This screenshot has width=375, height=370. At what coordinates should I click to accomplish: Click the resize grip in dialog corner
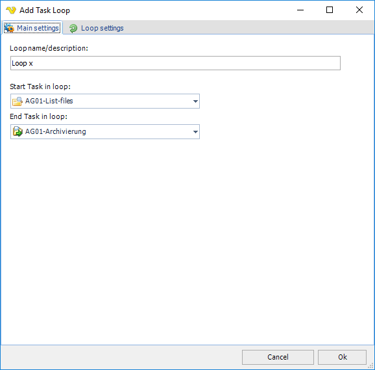click(370, 366)
